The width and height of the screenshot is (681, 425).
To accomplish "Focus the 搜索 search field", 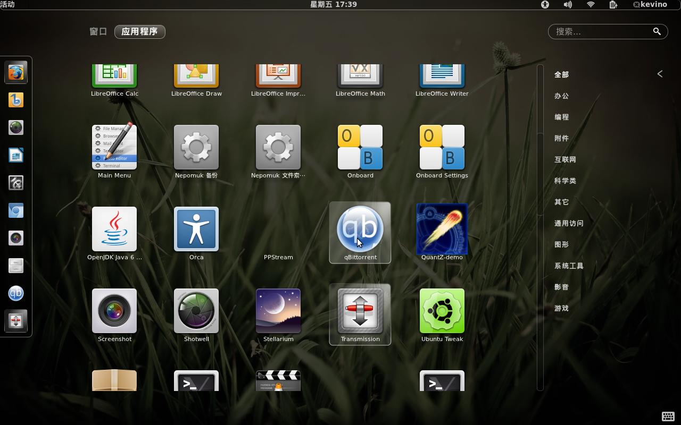I will (x=608, y=32).
